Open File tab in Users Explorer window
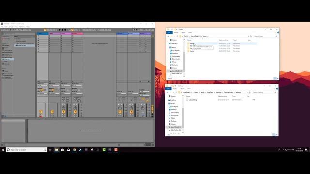 [170, 33]
